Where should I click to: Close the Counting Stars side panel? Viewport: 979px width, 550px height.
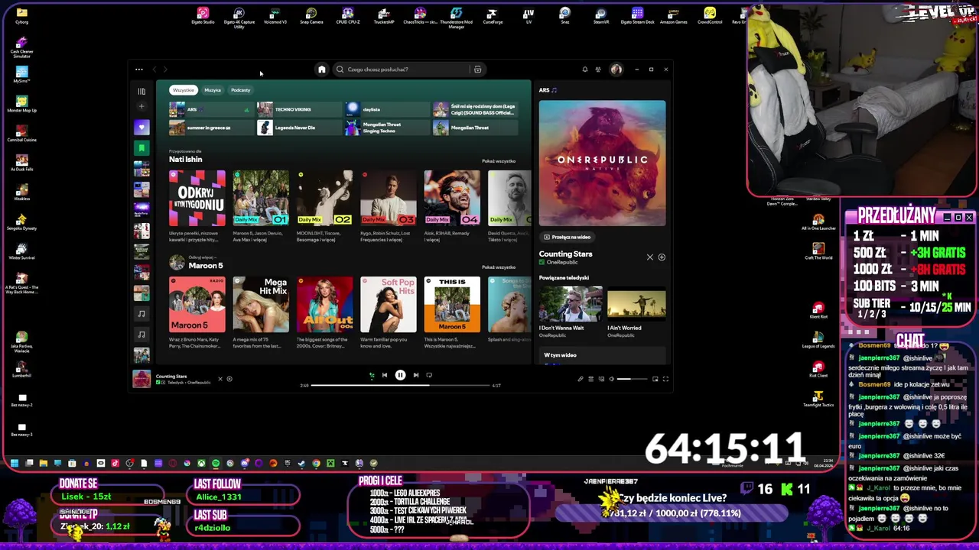coord(650,257)
